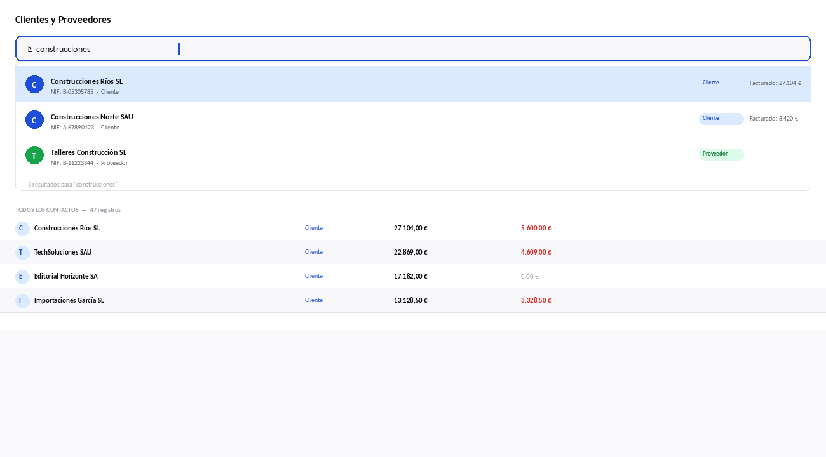
Task: Open Importaciones García SL contact name
Action: click(x=69, y=300)
